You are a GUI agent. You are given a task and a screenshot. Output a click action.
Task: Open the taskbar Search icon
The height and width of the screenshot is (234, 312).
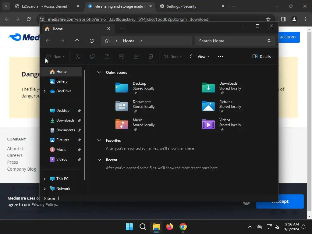coord(143,227)
